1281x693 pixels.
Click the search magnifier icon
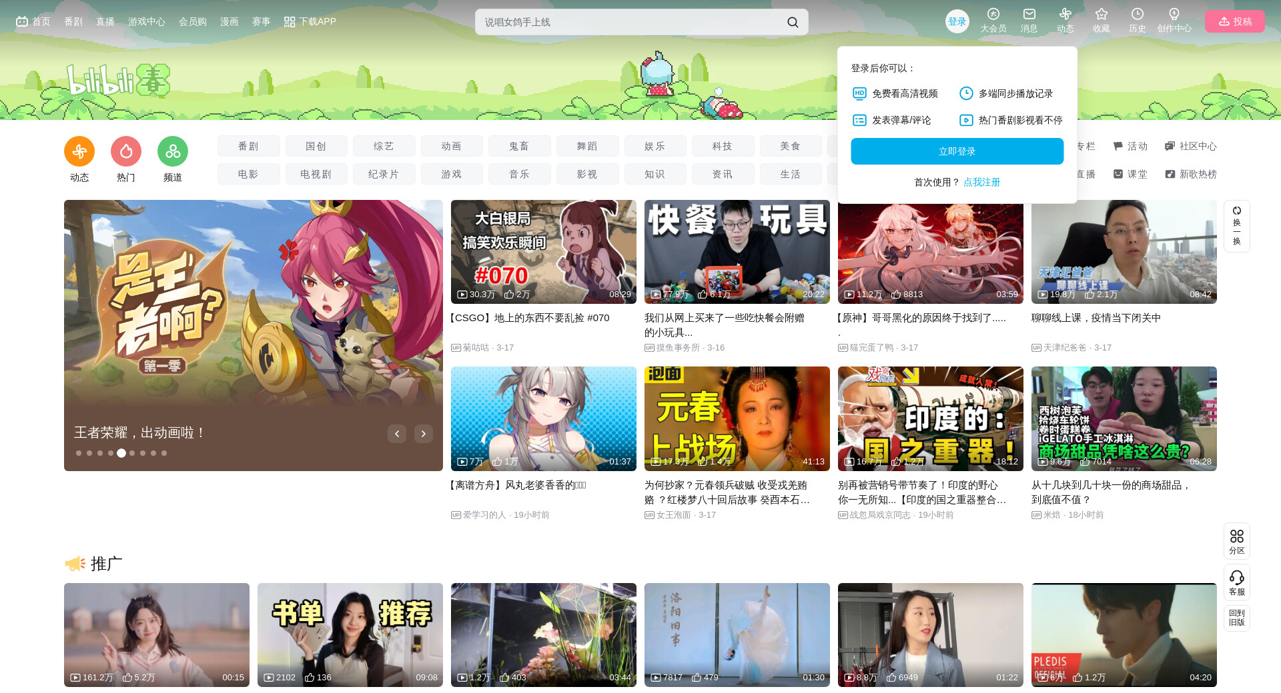click(792, 22)
